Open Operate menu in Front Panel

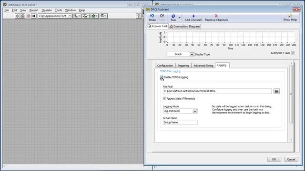pos(47,10)
